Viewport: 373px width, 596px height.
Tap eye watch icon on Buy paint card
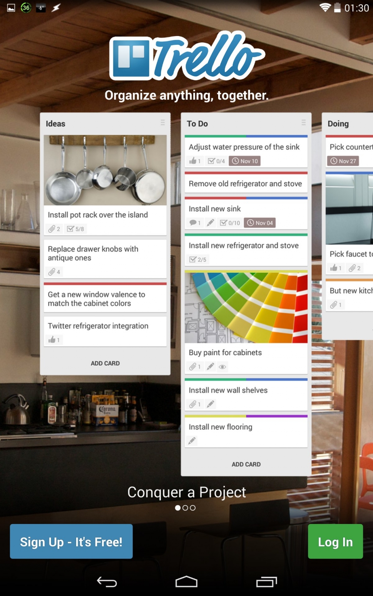[223, 367]
